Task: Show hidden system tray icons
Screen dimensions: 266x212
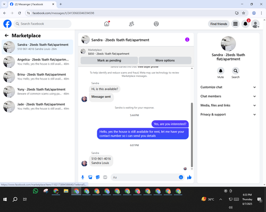Action: (x=221, y=199)
